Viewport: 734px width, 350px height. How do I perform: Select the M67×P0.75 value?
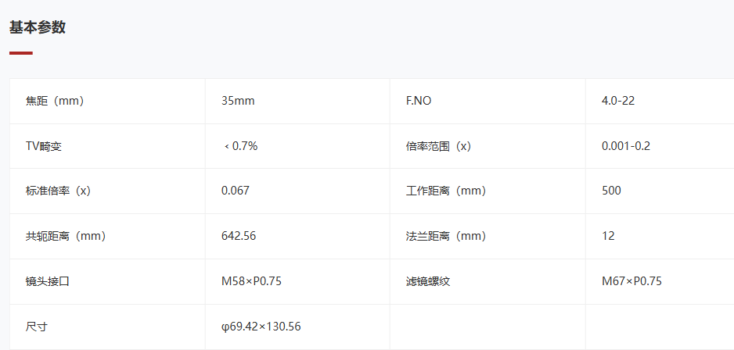click(x=631, y=281)
